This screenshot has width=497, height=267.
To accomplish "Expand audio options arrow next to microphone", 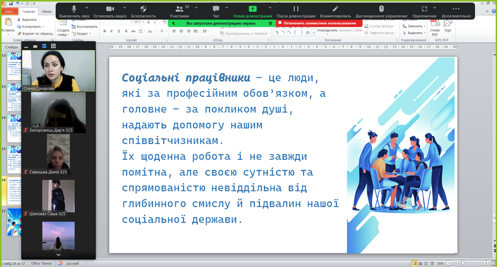I will 87,8.
